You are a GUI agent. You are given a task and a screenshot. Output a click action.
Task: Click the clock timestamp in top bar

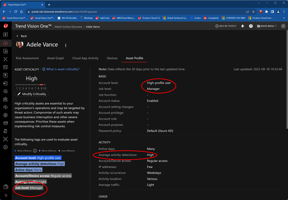226,26
